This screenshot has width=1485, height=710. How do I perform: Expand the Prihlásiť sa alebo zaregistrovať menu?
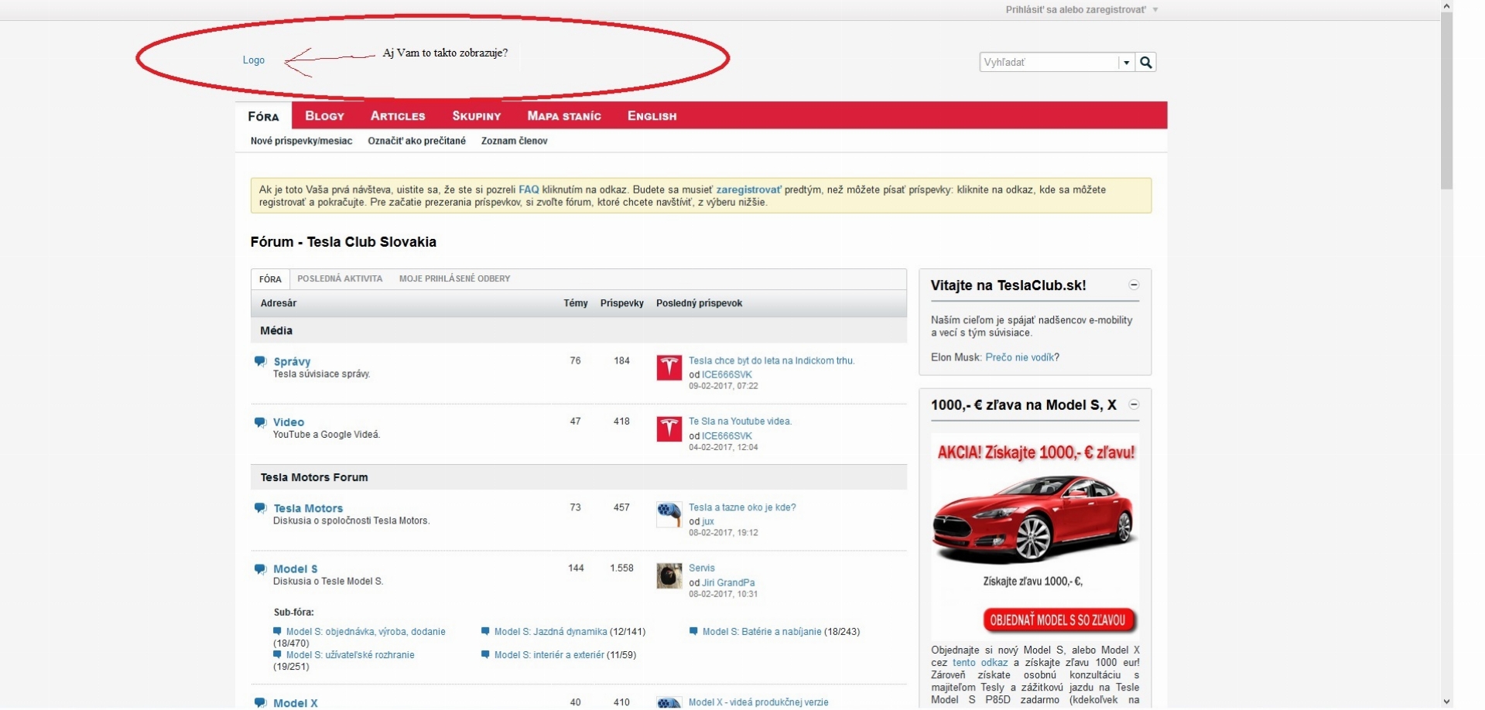tap(1082, 10)
